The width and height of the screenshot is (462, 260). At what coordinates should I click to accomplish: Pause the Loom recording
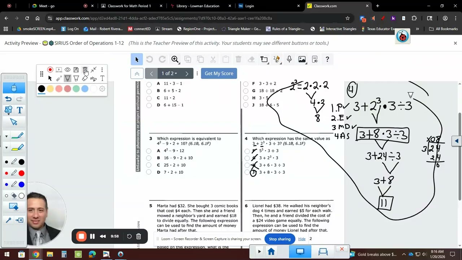92,237
